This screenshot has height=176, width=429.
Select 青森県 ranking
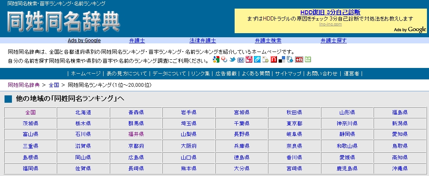[136, 113]
